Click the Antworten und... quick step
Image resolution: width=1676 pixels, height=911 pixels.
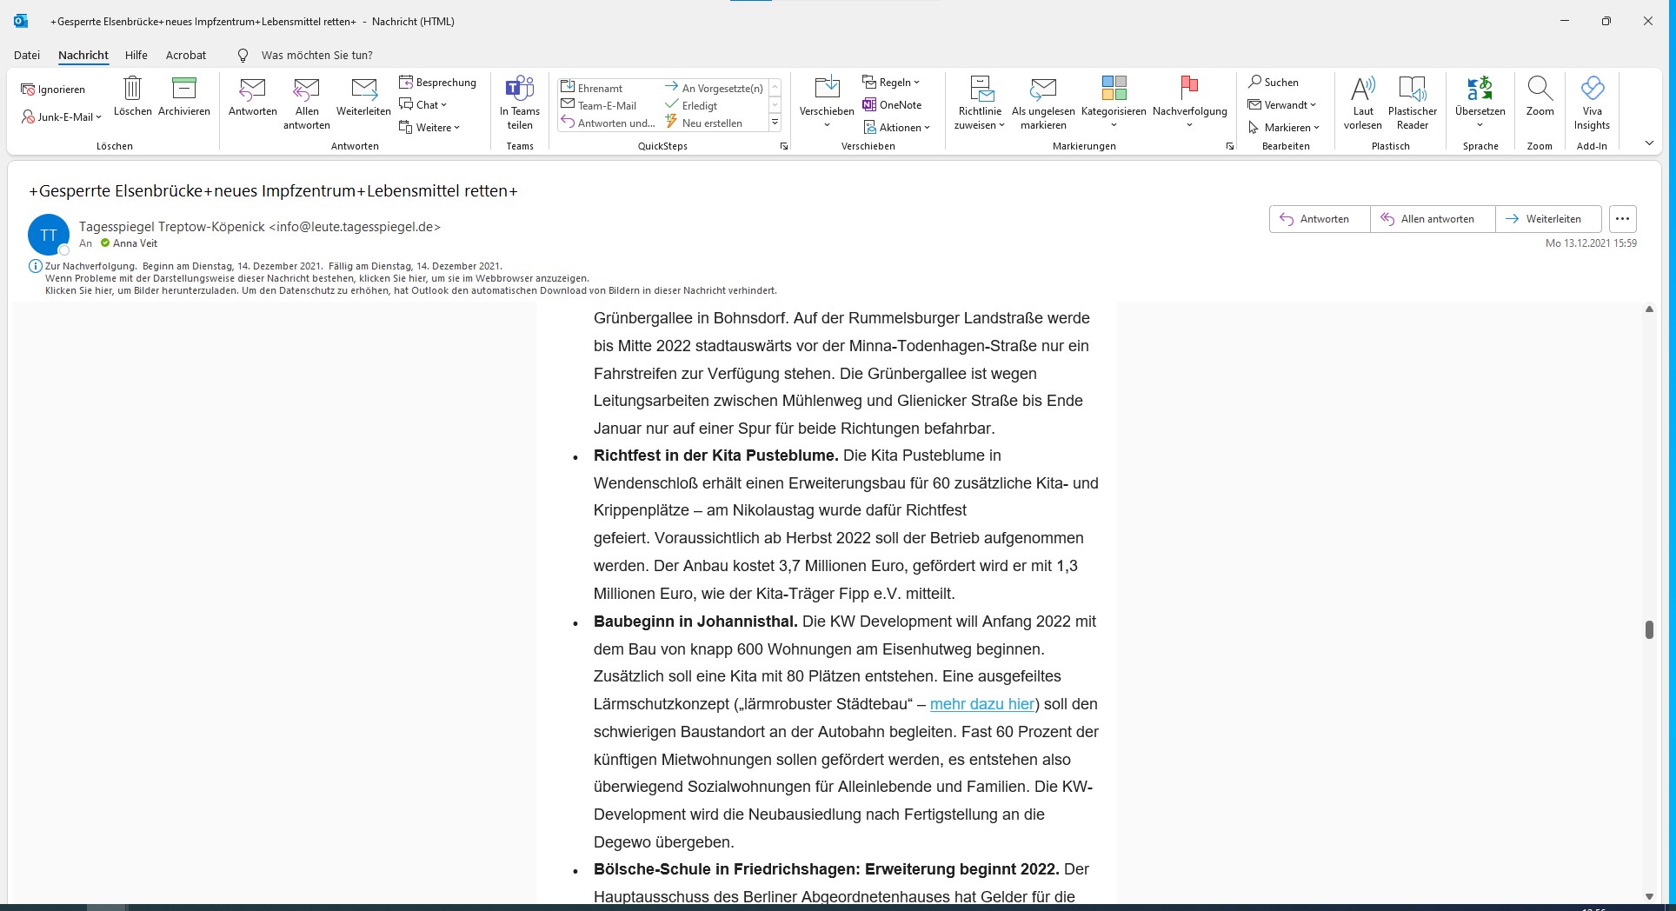tap(609, 123)
